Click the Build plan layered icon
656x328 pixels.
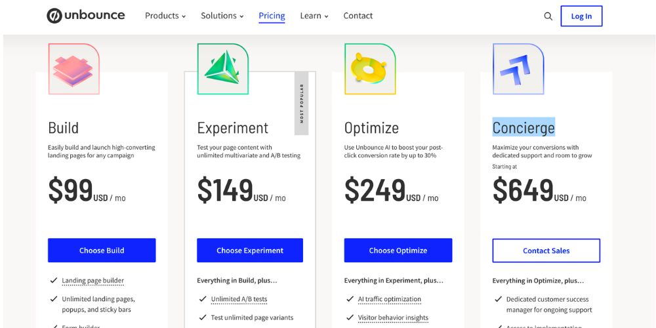click(73, 69)
